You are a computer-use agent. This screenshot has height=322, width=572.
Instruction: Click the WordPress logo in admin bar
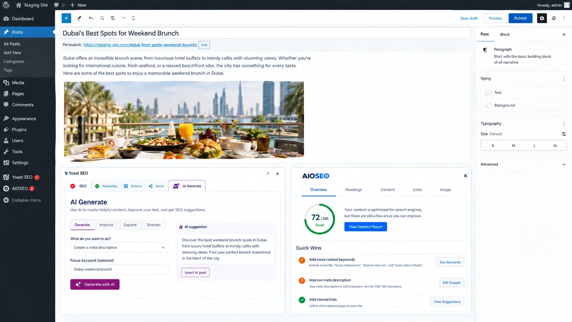click(x=6, y=5)
